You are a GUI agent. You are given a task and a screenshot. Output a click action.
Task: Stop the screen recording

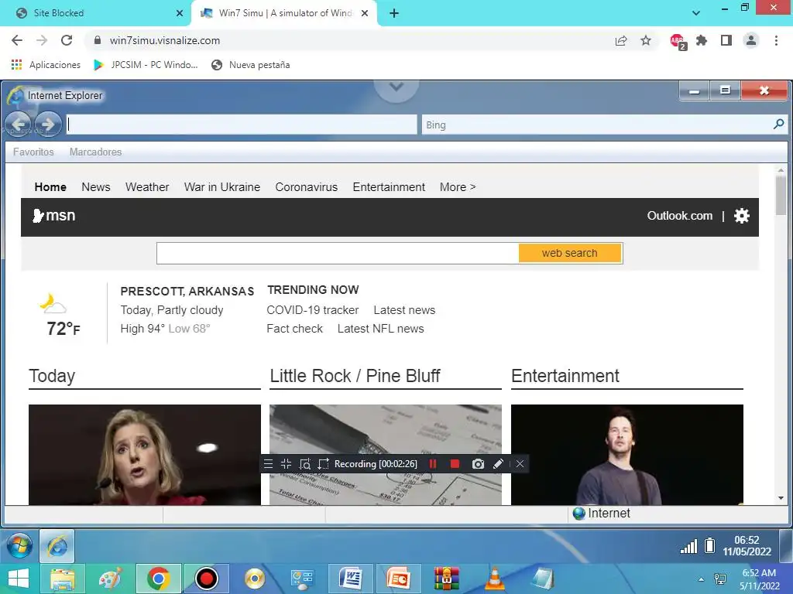coord(455,464)
